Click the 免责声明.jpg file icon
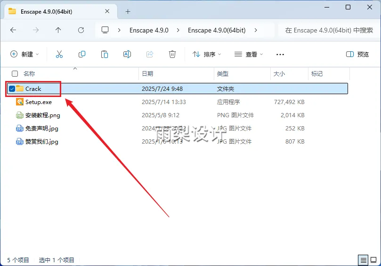Screen dimensions: 381x266 [20, 128]
